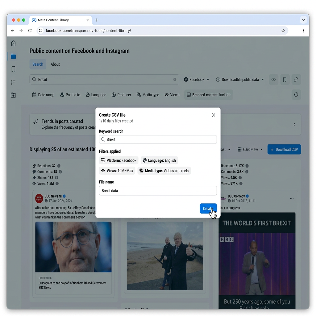Bookmark page with star icon
The image size is (316, 316).
coord(283,31)
